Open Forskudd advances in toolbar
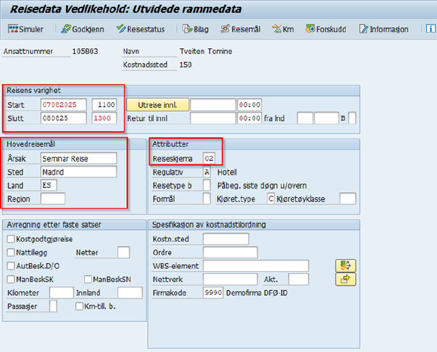The image size is (437, 352). [325, 29]
